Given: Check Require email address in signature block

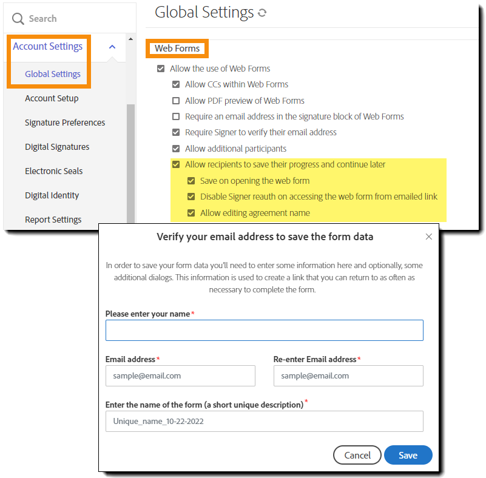Looking at the screenshot, I should tap(176, 116).
